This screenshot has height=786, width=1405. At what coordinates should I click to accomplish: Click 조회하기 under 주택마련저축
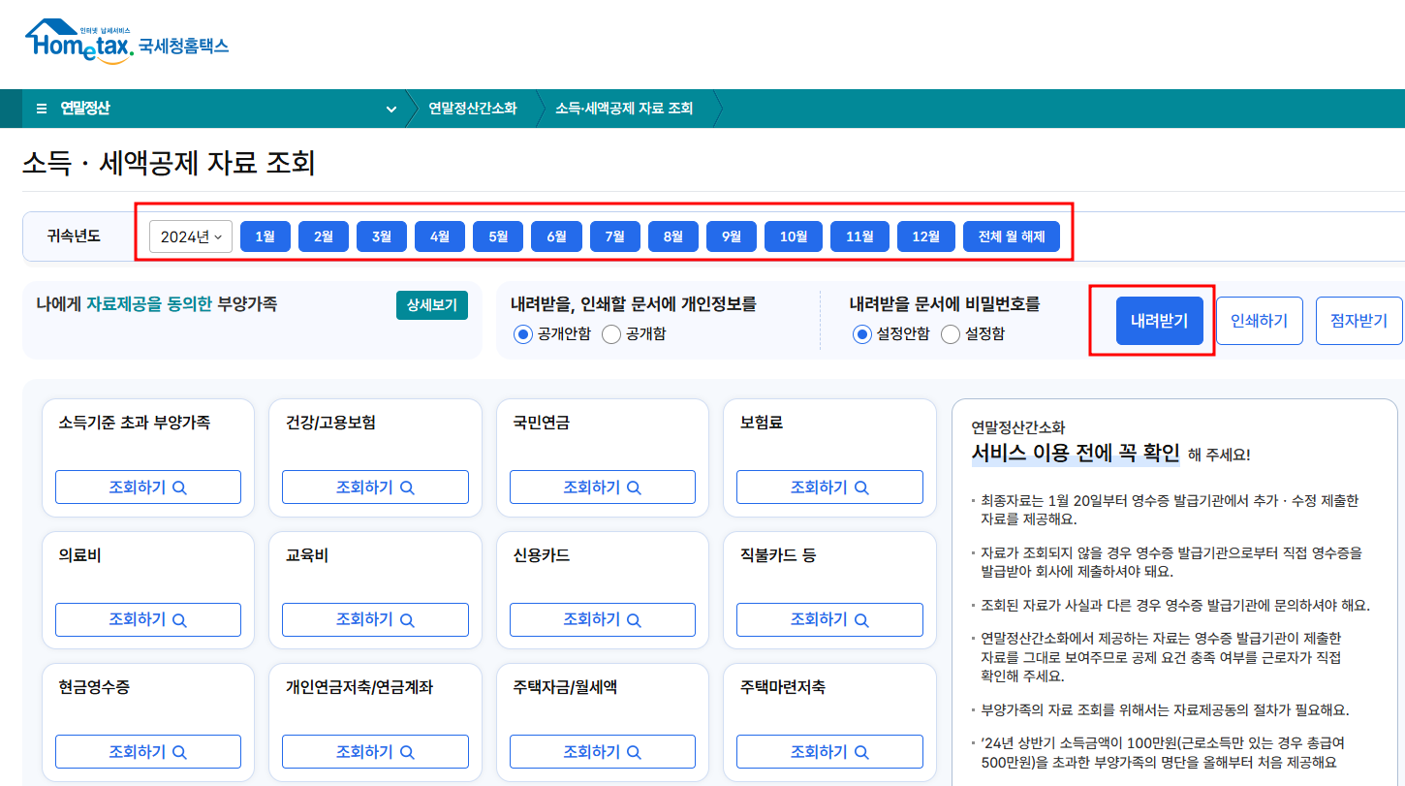tap(829, 752)
